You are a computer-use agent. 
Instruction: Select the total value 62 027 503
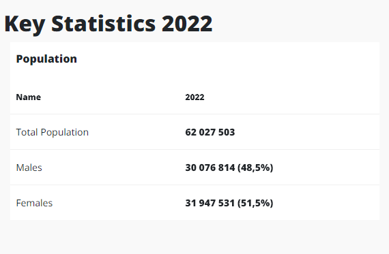tap(210, 132)
